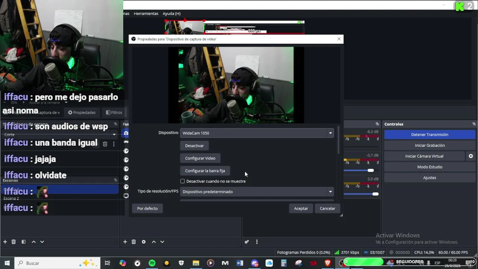Click Filtros in the source toolbar
Image resolution: width=478 pixels, height=269 pixels.
pos(114,112)
